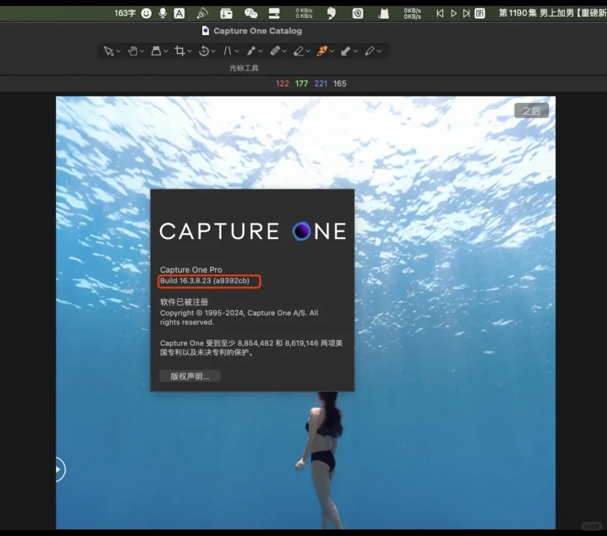
Task: Select the Crop tool
Action: coord(180,51)
